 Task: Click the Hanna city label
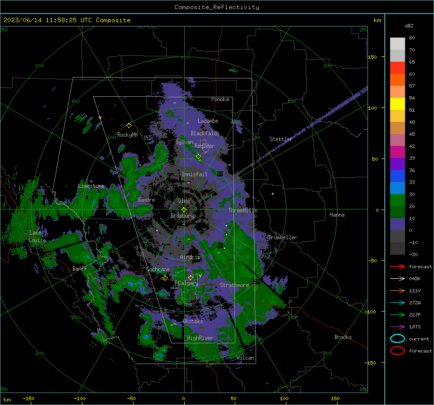click(337, 214)
